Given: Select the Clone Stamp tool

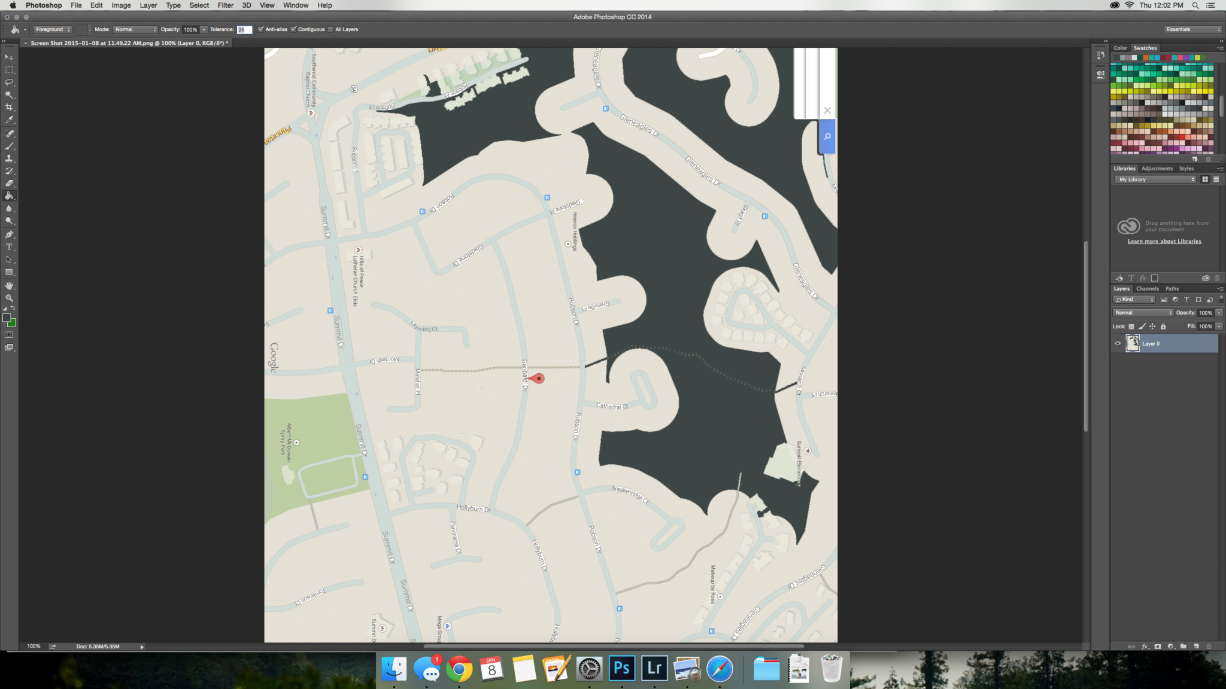Looking at the screenshot, I should click(x=9, y=158).
